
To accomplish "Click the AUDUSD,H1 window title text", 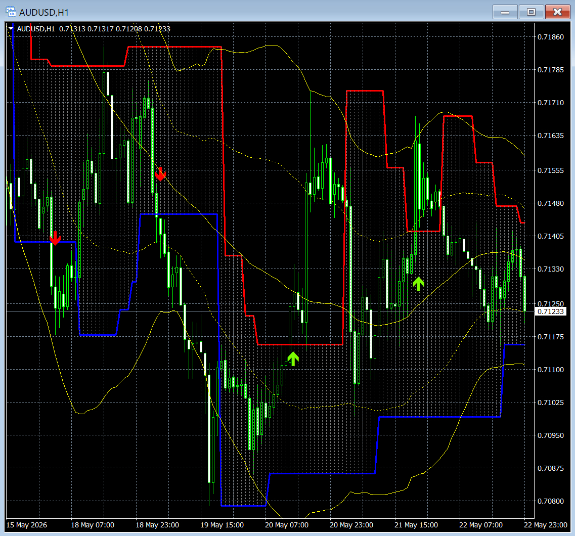I will 44,13.
